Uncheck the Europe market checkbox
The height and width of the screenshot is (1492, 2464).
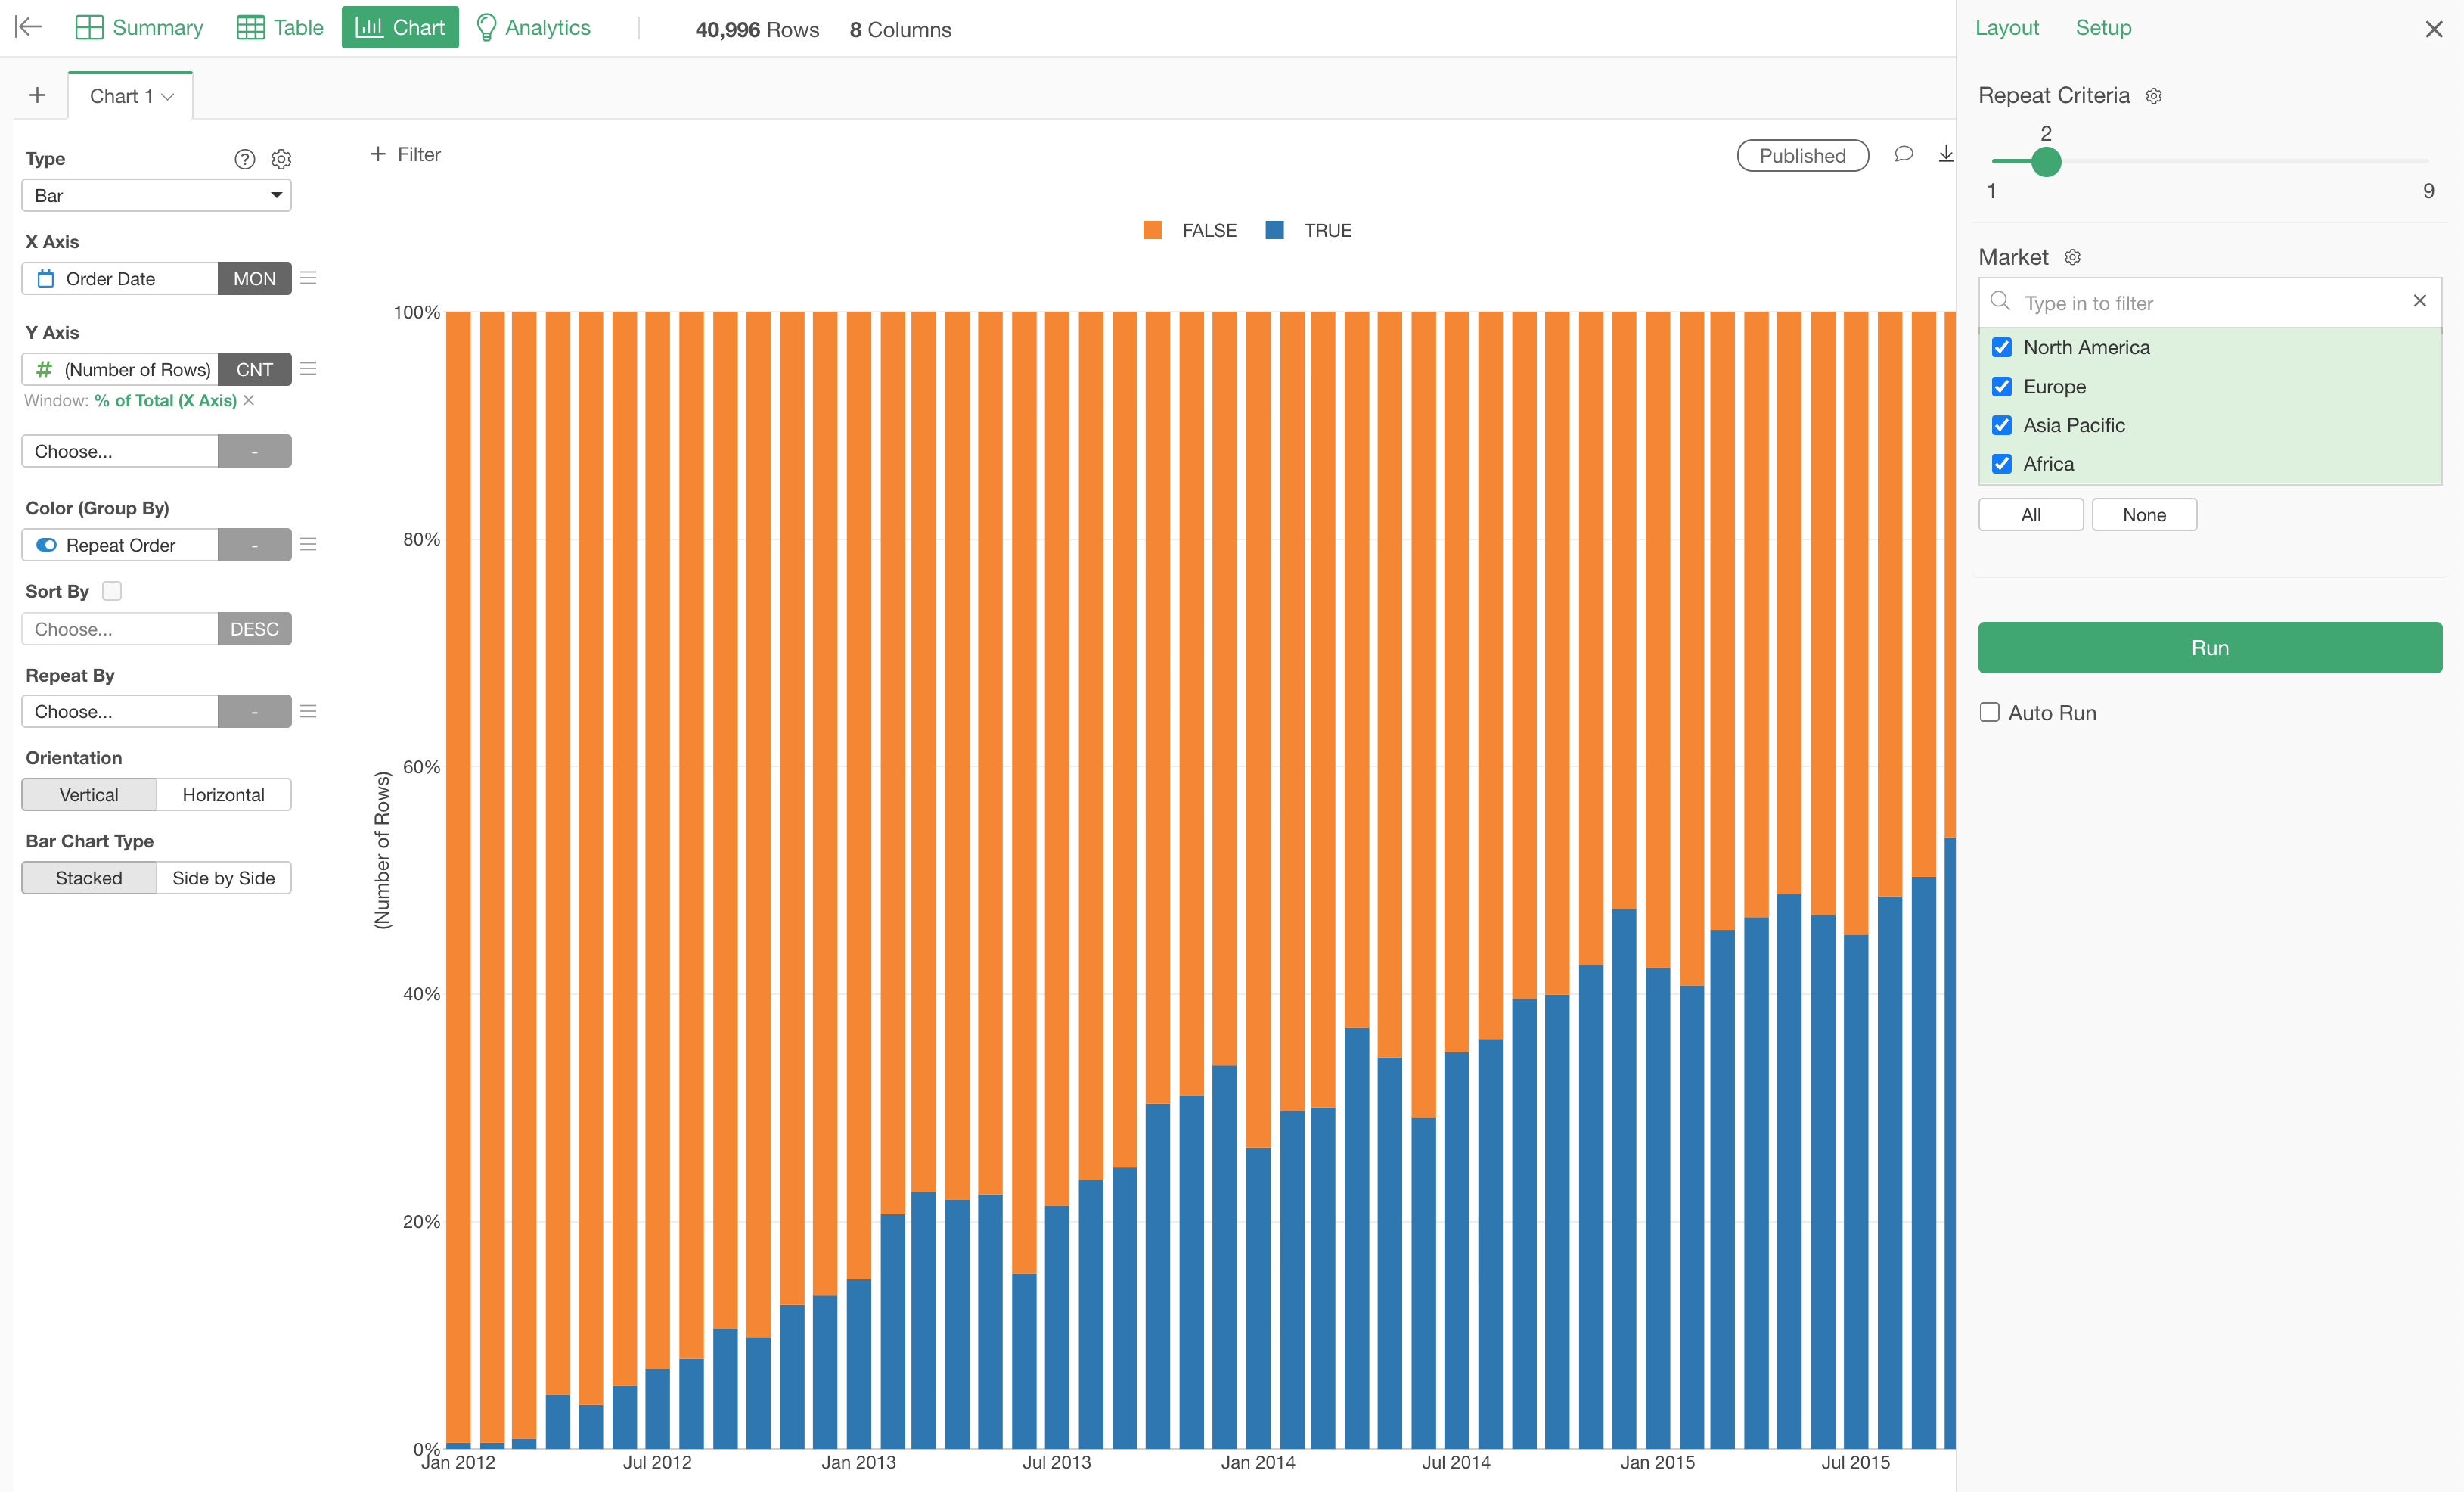click(2002, 387)
